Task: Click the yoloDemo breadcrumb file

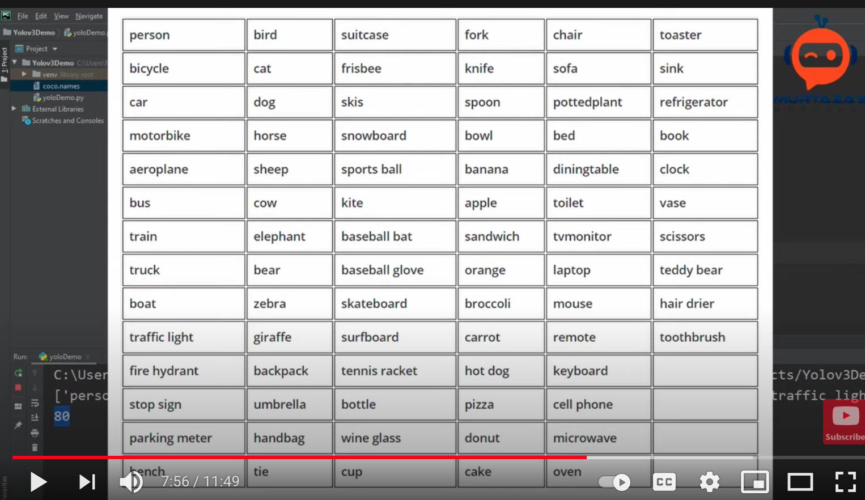Action: [x=85, y=32]
